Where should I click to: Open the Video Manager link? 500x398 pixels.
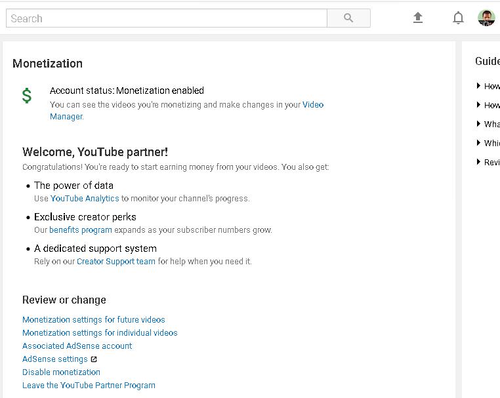click(313, 104)
